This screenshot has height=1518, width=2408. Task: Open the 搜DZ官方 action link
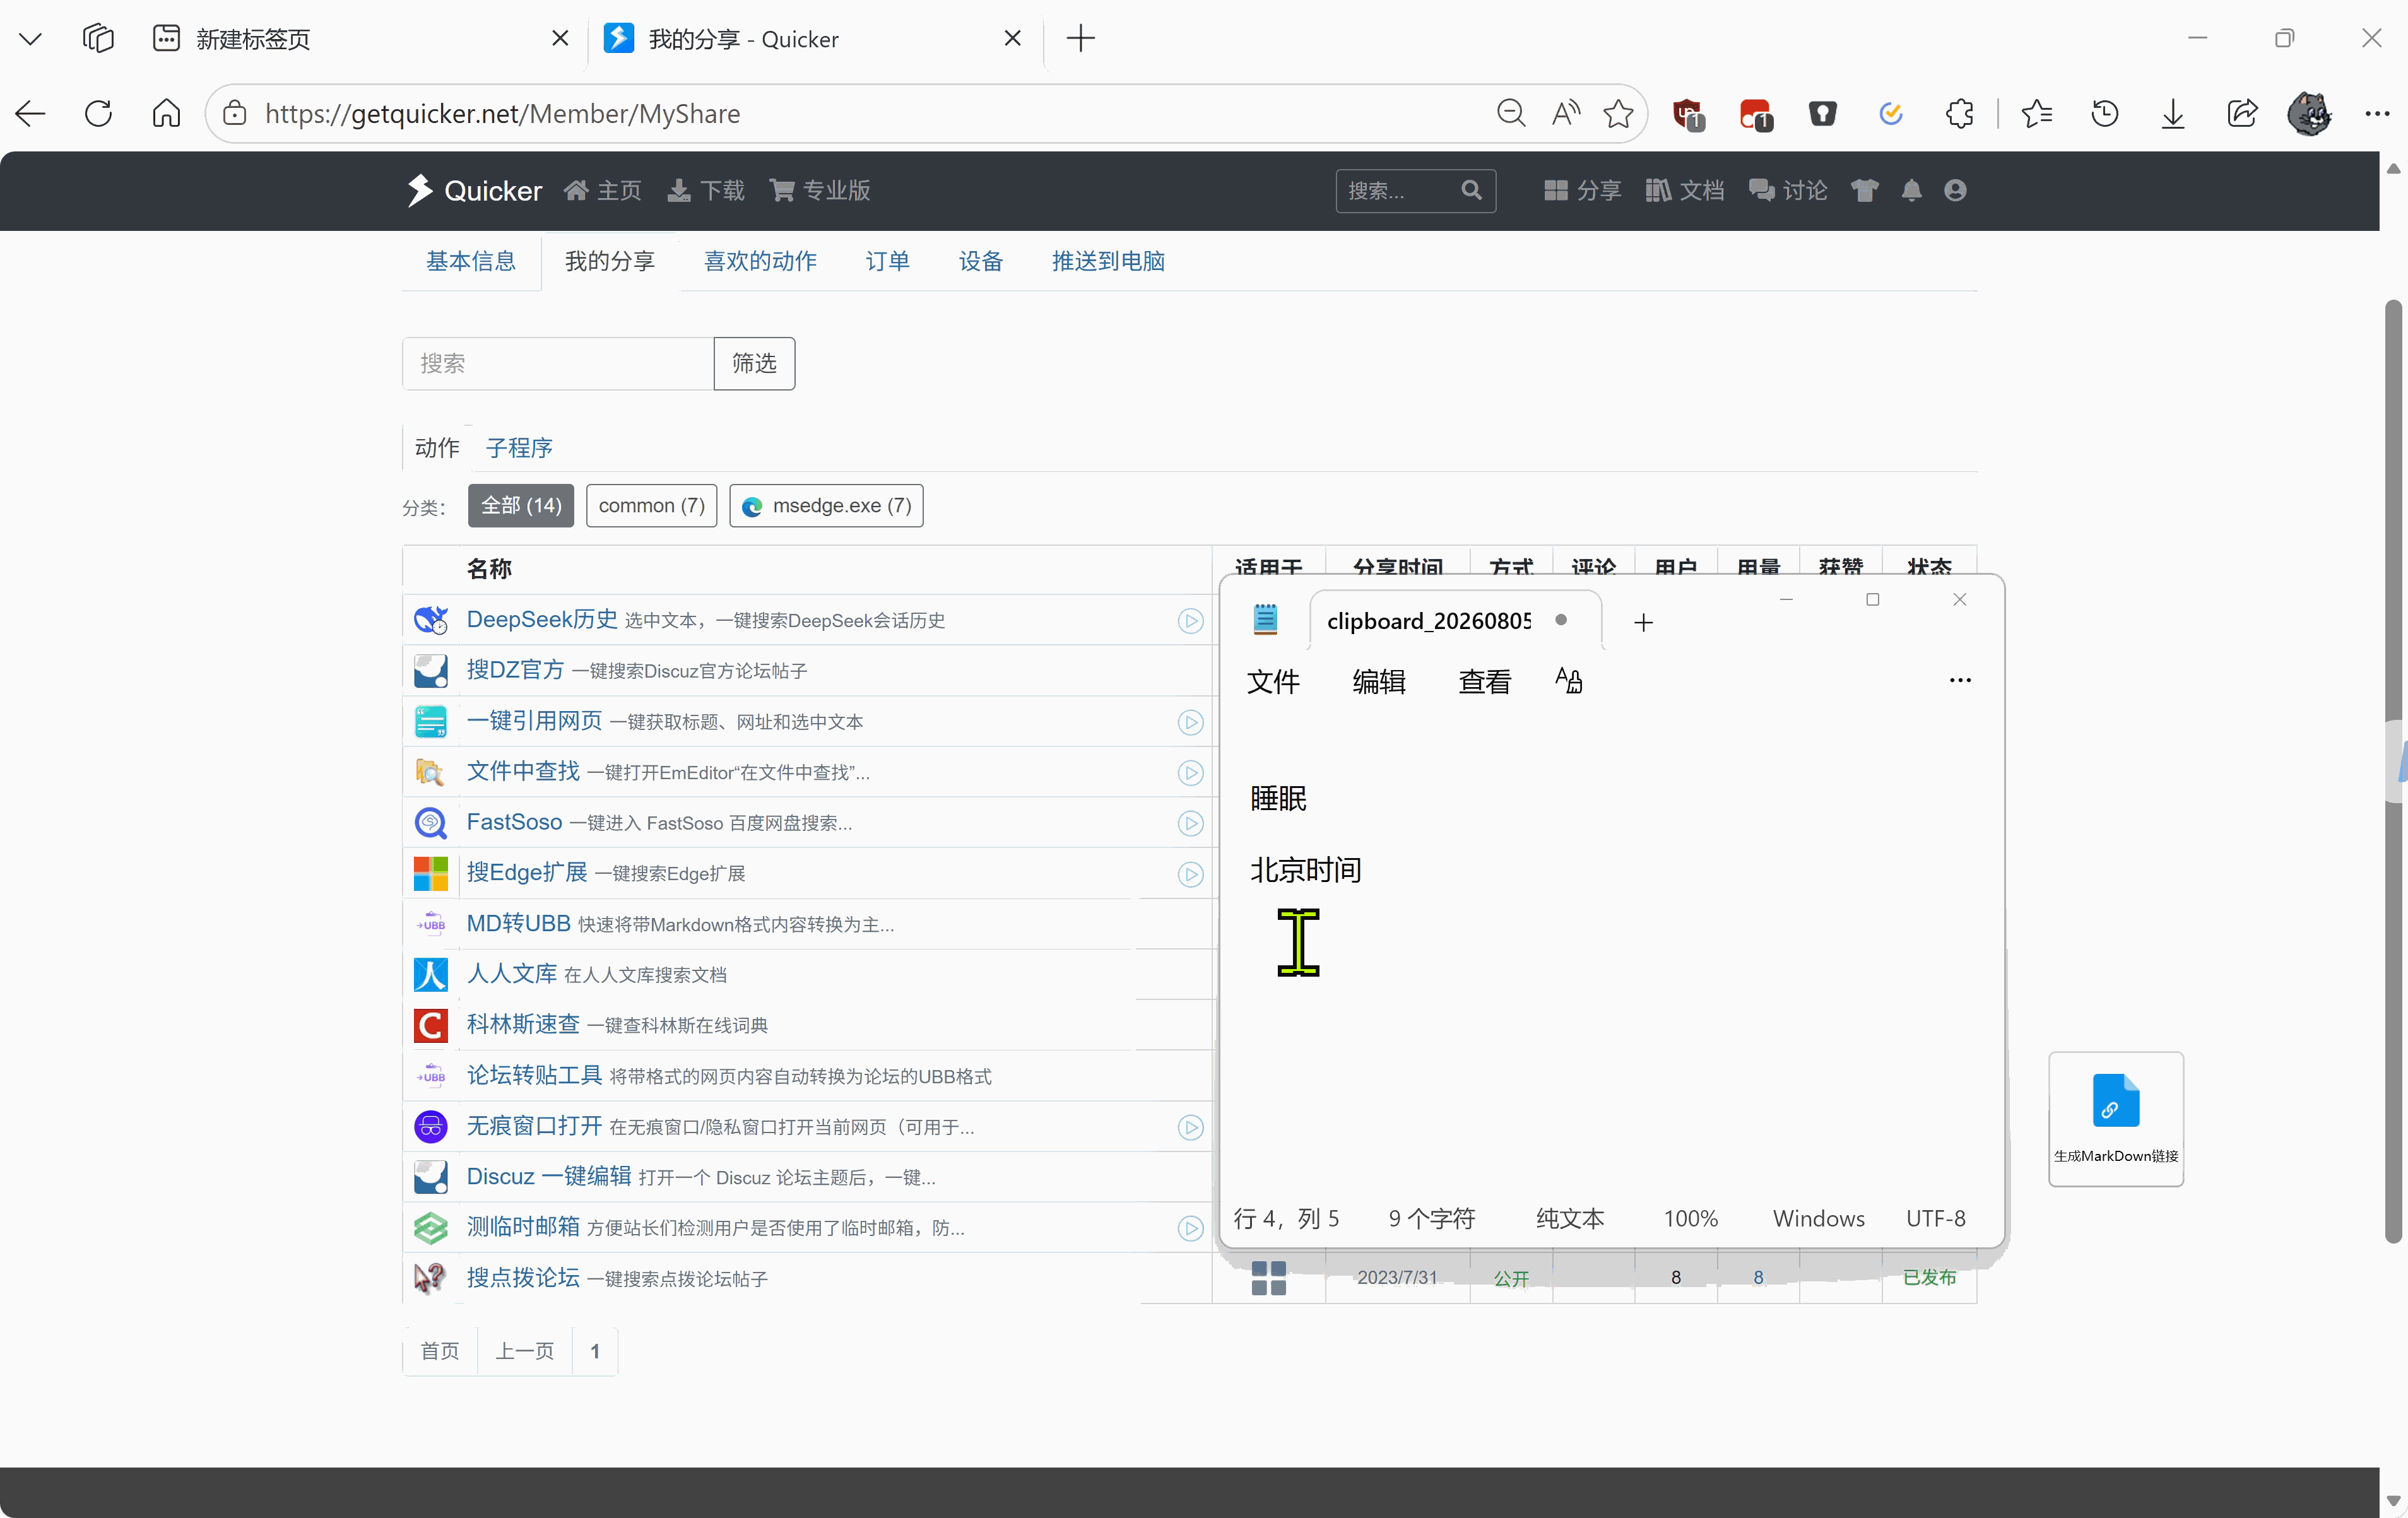coord(515,669)
